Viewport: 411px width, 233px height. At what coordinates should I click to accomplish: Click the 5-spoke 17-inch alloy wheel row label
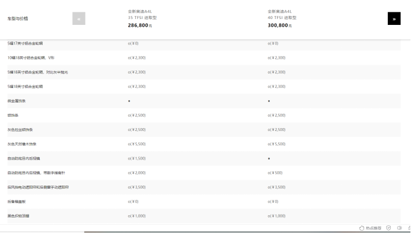click(25, 43)
